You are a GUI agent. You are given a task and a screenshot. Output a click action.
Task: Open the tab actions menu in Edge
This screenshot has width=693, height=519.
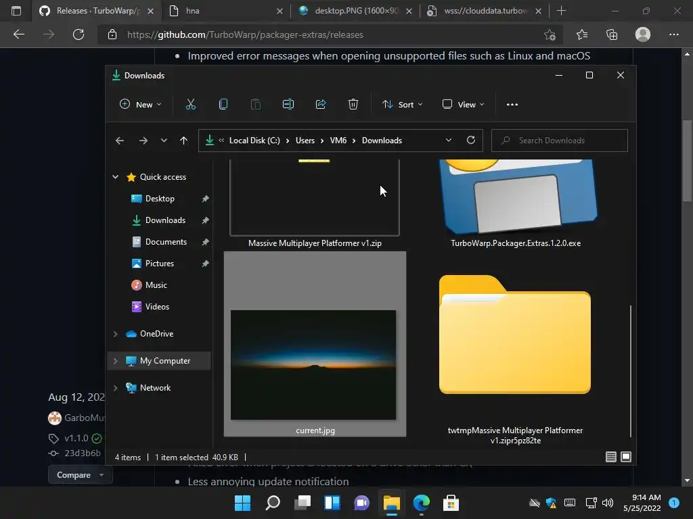(x=16, y=11)
